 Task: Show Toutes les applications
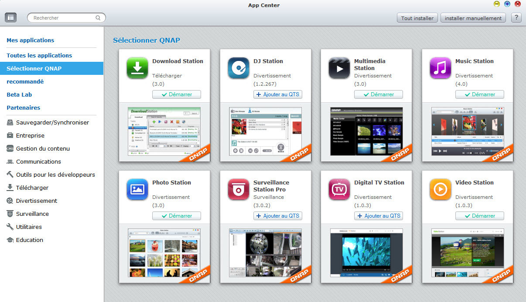39,55
